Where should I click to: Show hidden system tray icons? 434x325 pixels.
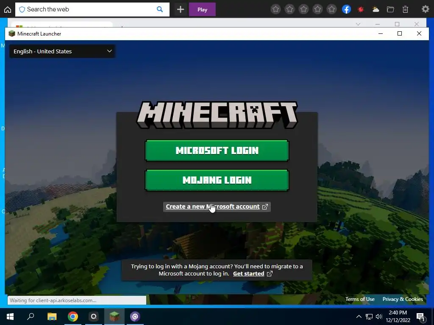pyautogui.click(x=359, y=317)
